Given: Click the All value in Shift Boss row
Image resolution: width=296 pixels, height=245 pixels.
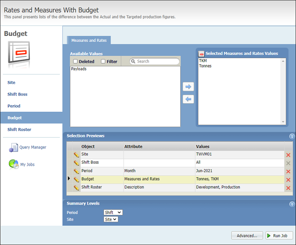Looking at the screenshot, I should tap(240, 163).
